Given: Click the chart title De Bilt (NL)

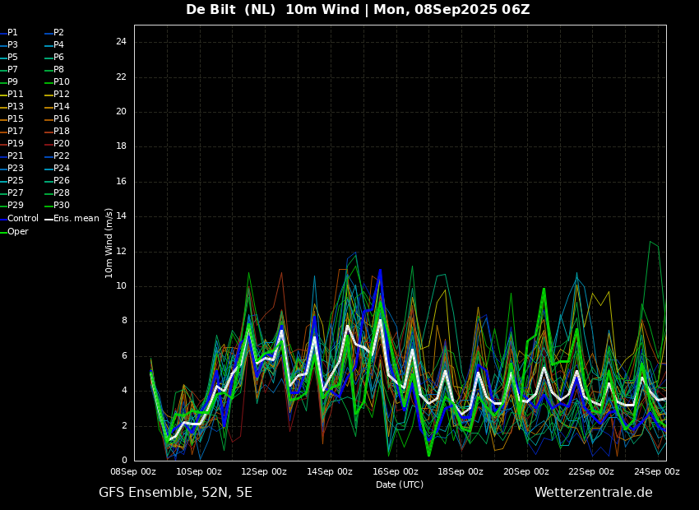Looking at the screenshot, I should tap(230, 9).
